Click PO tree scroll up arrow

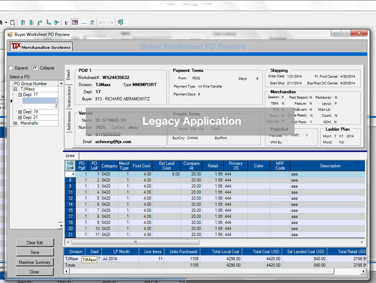61,84
